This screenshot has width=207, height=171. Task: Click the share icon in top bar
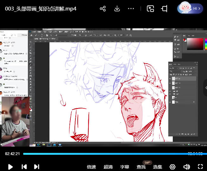tap(103, 9)
